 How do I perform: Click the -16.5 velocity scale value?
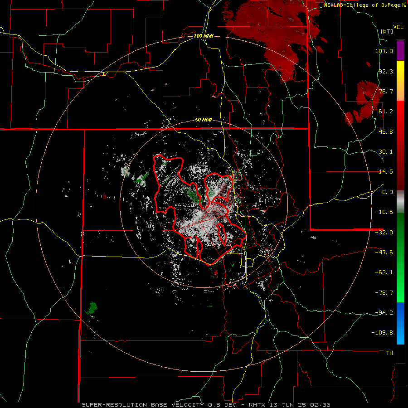coord(384,212)
